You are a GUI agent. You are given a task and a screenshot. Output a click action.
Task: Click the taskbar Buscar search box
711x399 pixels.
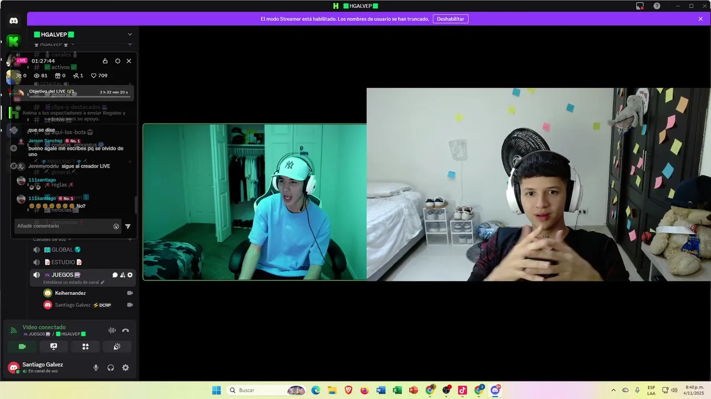tap(267, 390)
